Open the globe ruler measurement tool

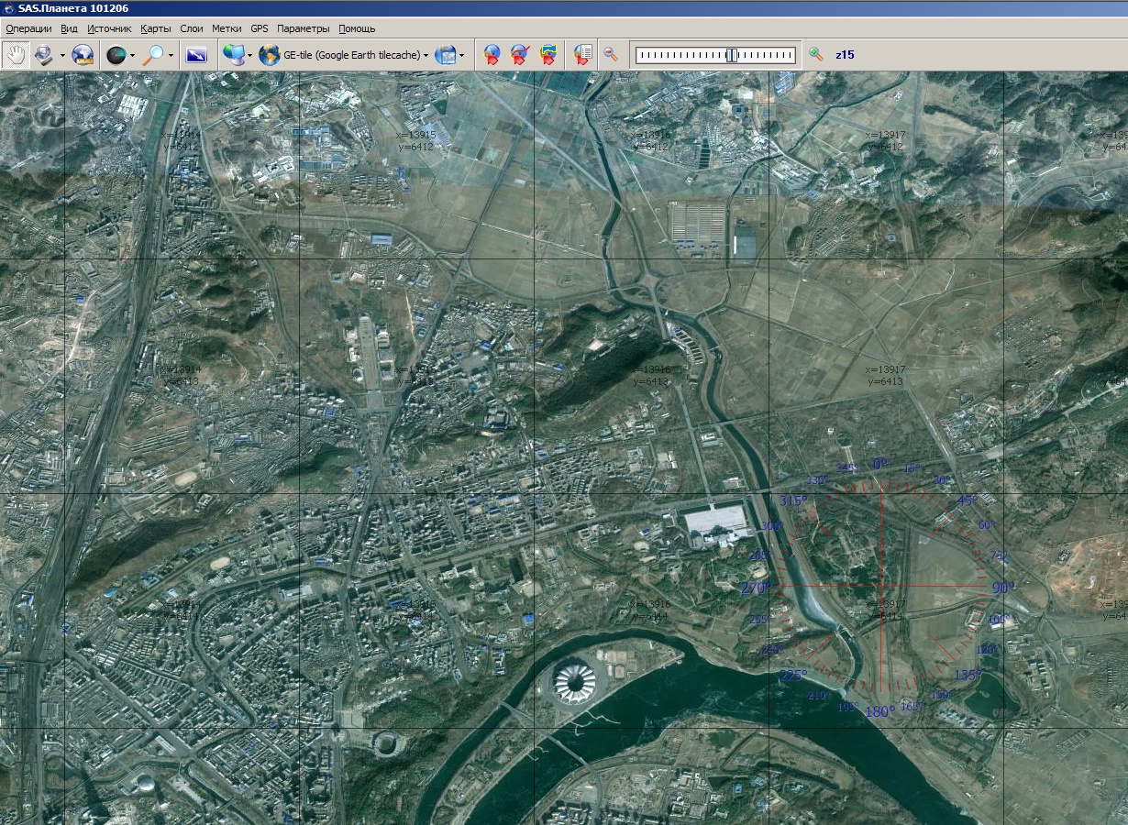[83, 55]
